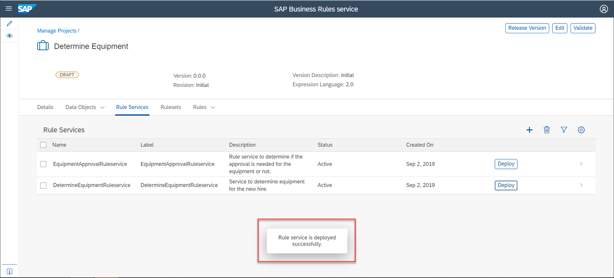Image resolution: width=614 pixels, height=278 pixels.
Task: Open the Rules tab
Action: [x=200, y=107]
